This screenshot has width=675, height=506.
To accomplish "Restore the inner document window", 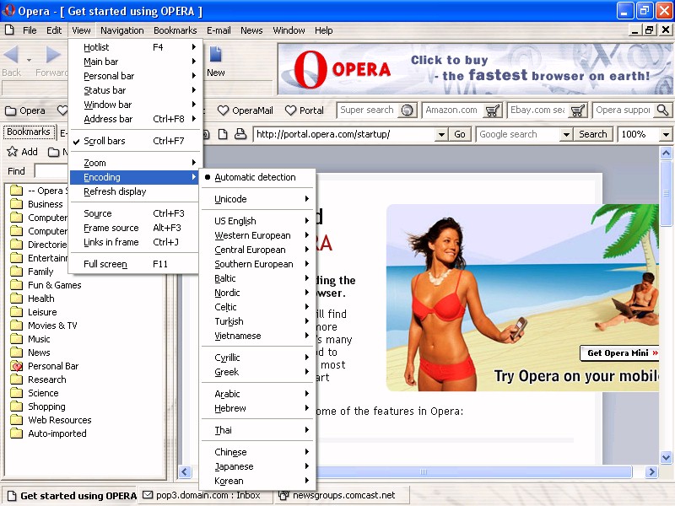I will coord(649,30).
